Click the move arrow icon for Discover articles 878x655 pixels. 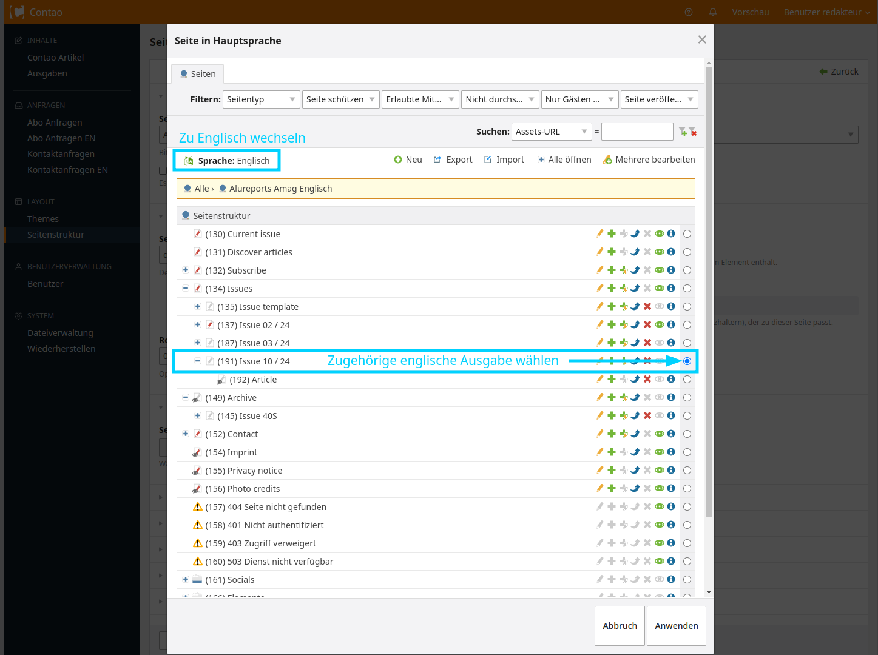635,252
